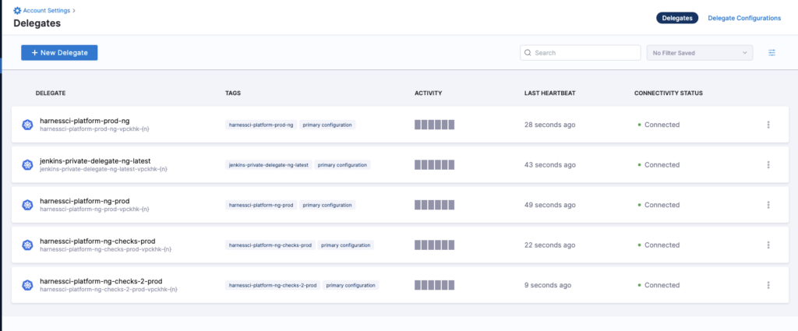798x331 pixels.
Task: Click the ACTIVITY column header
Action: pyautogui.click(x=429, y=93)
